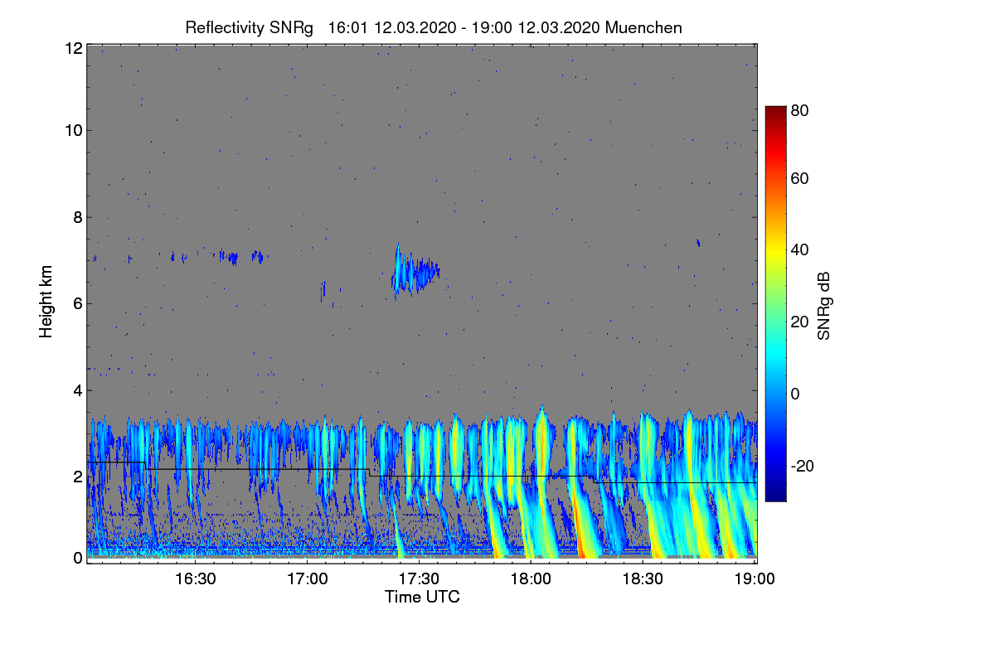Viewport: 995px width, 663px height.
Task: Click the colorbar value 40
Action: click(799, 249)
